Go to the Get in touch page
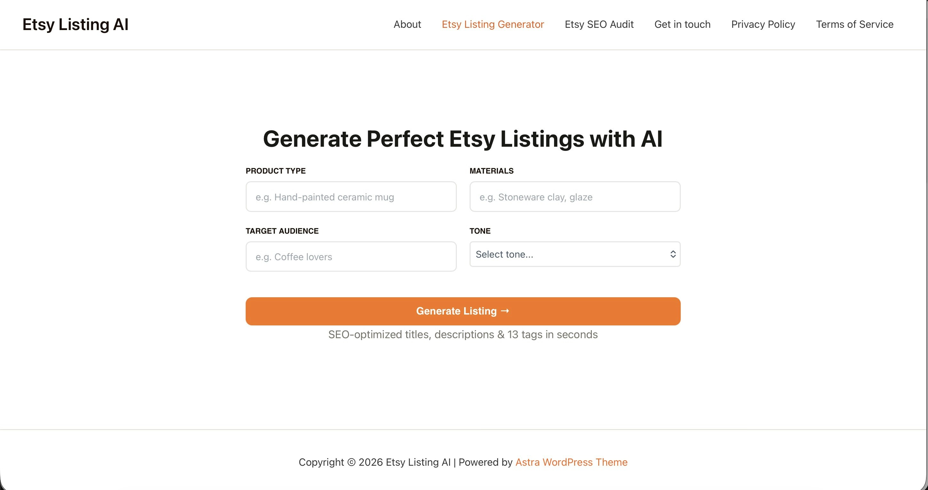The image size is (928, 490). (x=682, y=24)
